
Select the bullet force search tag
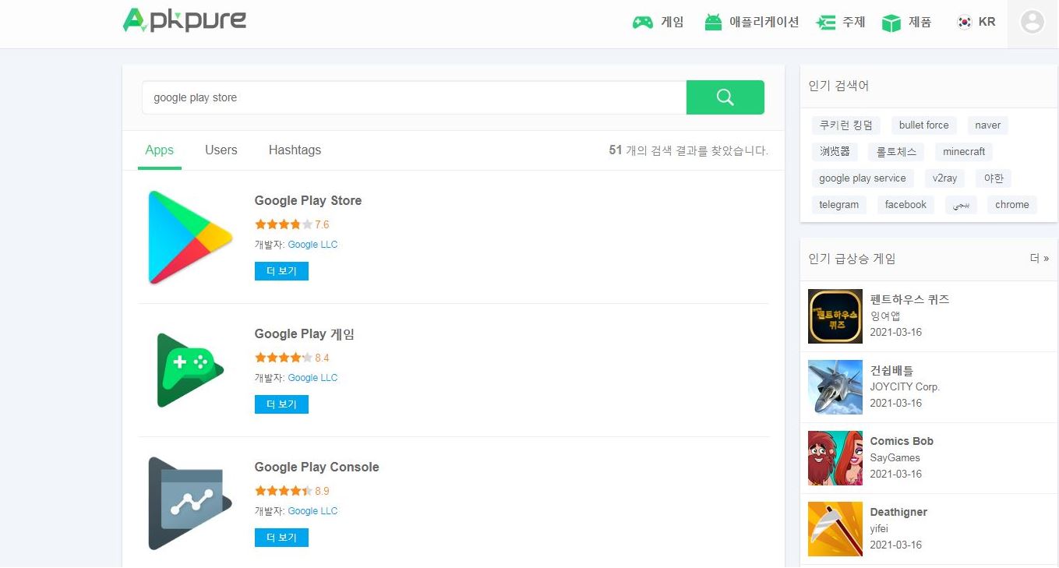(924, 125)
